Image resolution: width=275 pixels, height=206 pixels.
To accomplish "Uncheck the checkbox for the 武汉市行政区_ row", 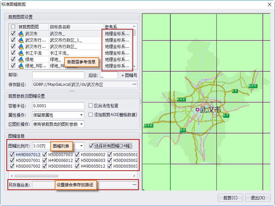I will point(13,46).
